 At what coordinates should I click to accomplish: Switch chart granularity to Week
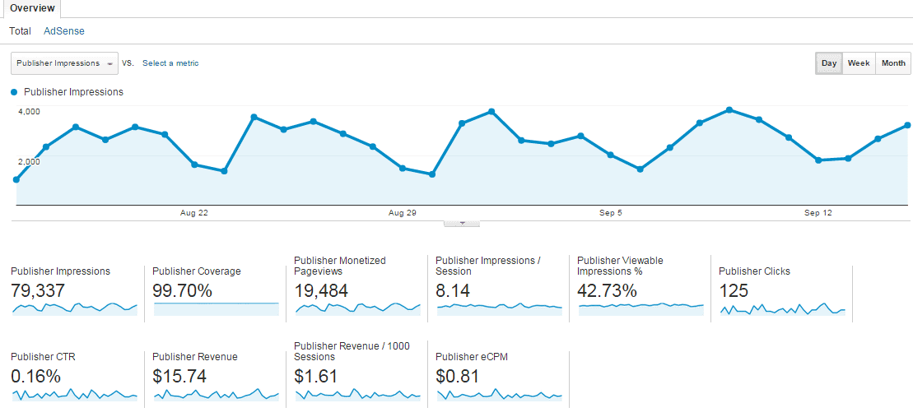point(859,63)
